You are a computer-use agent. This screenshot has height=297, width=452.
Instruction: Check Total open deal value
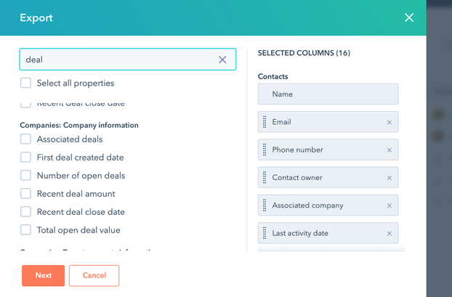pos(25,230)
